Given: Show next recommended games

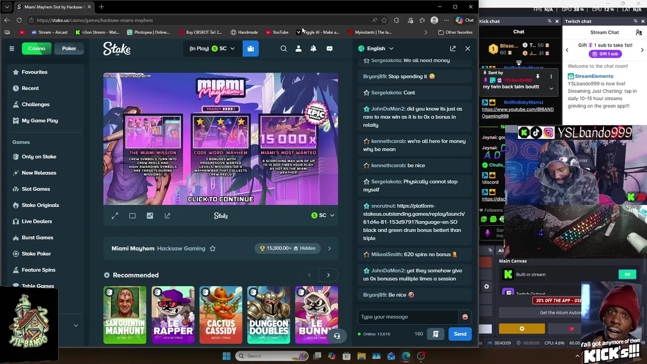Looking at the screenshot, I should 328,275.
